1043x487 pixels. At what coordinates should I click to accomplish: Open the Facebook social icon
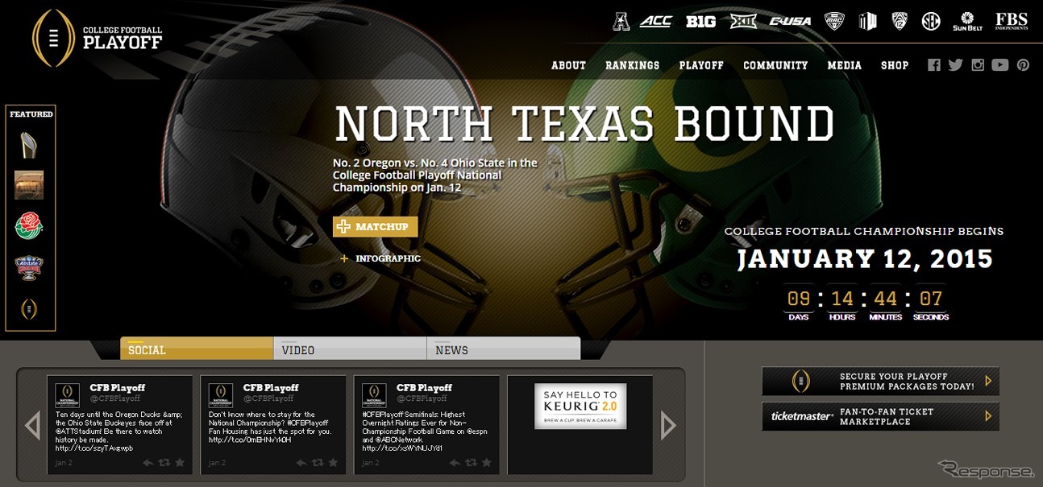[x=934, y=65]
